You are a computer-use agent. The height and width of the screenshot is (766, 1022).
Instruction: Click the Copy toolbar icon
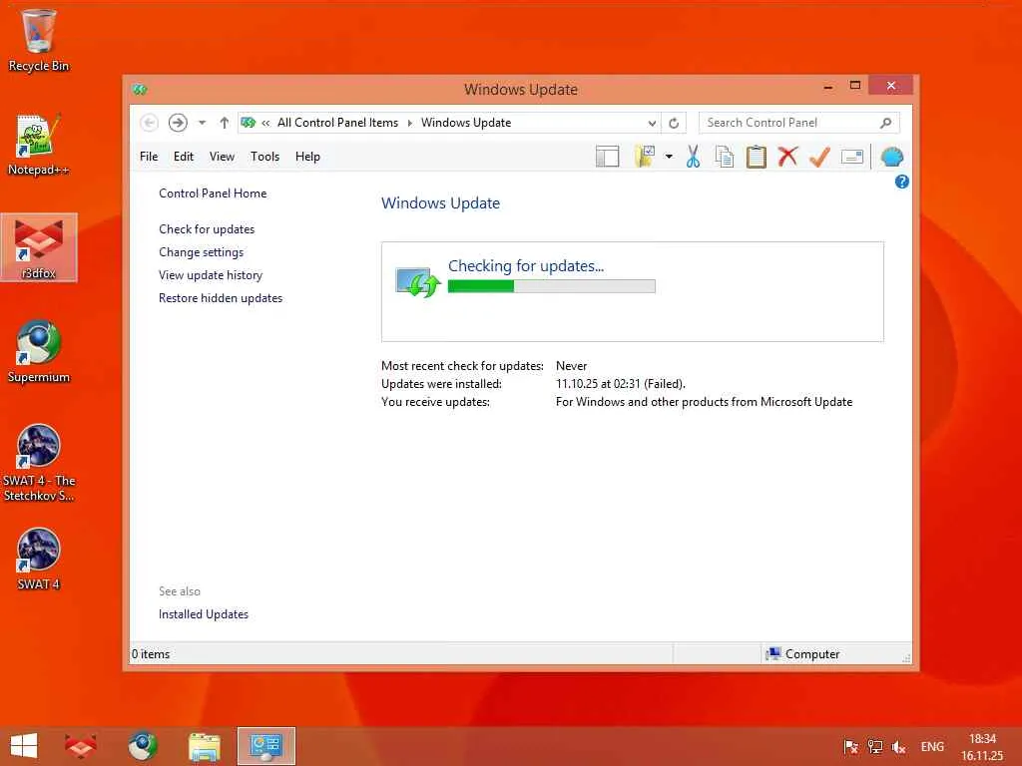tap(725, 157)
